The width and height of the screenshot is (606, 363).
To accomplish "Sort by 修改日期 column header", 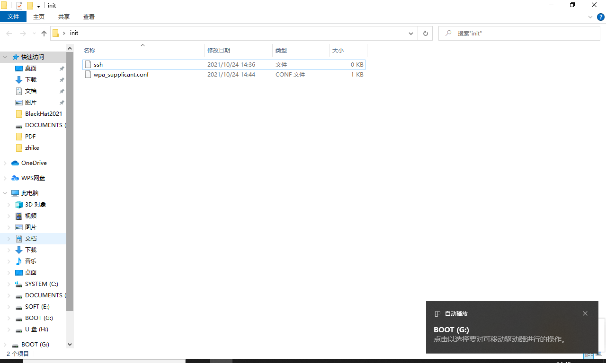I will (x=238, y=50).
